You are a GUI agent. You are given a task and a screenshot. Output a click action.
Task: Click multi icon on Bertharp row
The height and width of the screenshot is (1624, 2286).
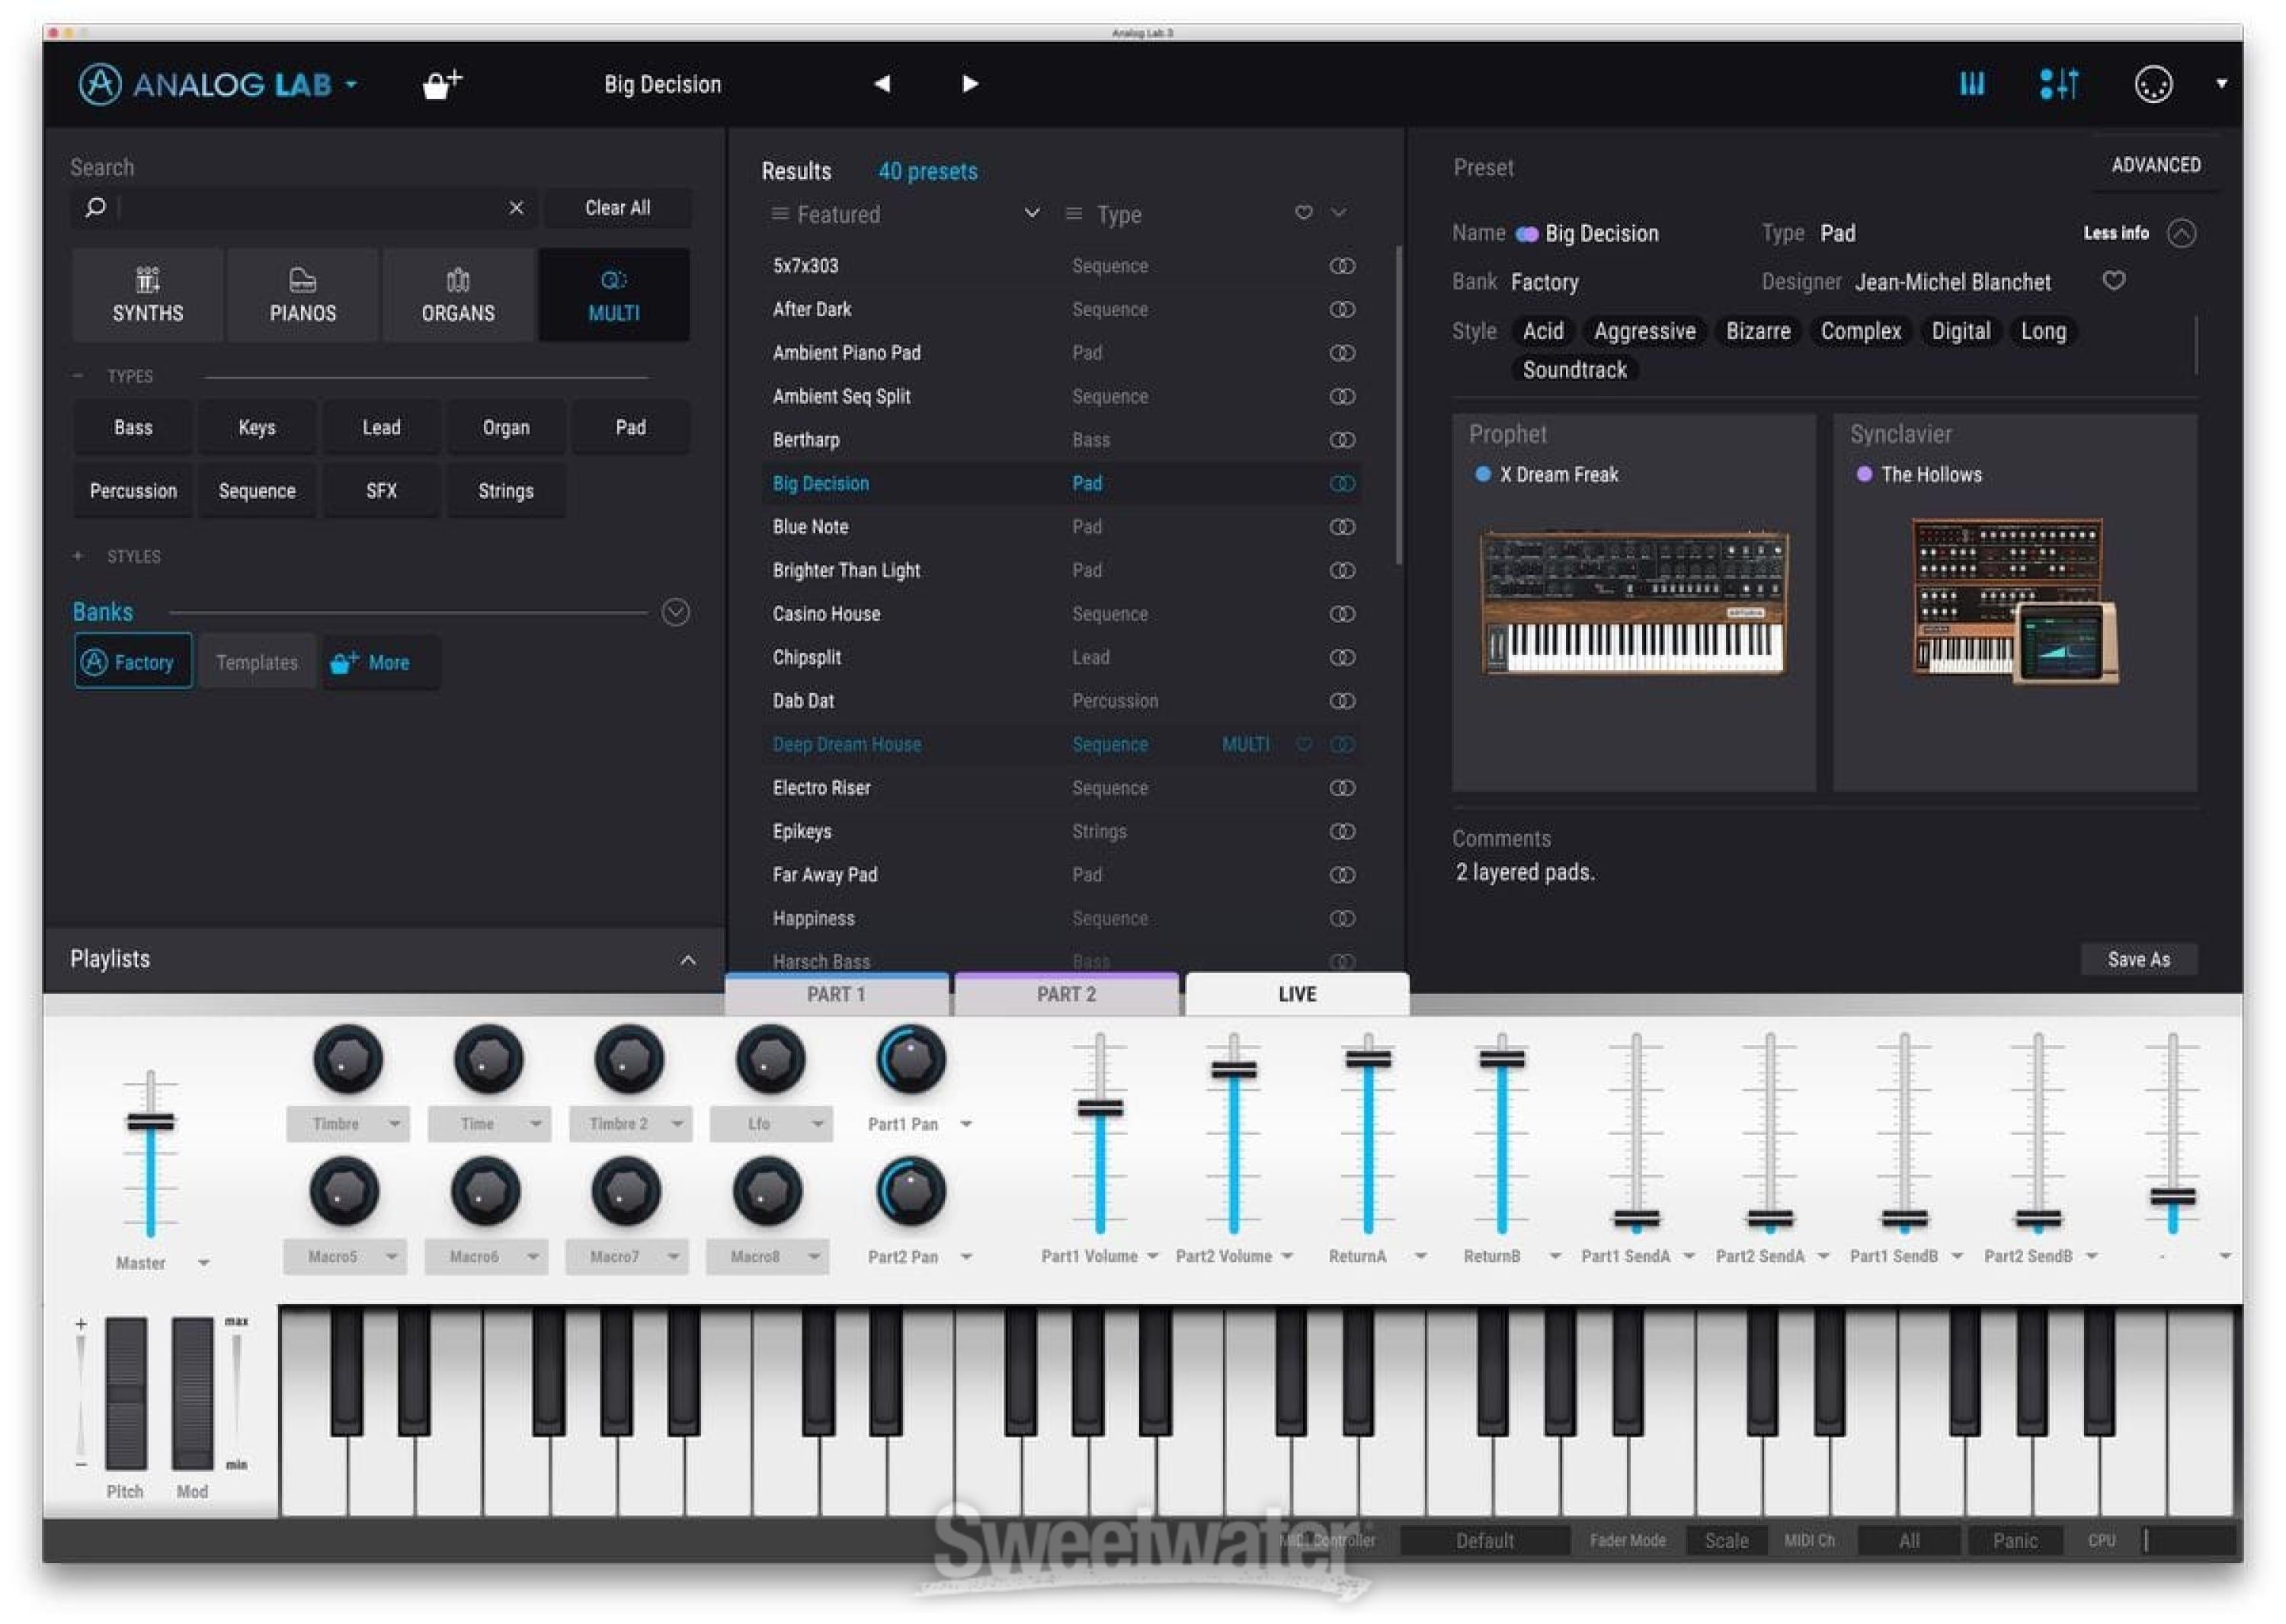(1343, 440)
